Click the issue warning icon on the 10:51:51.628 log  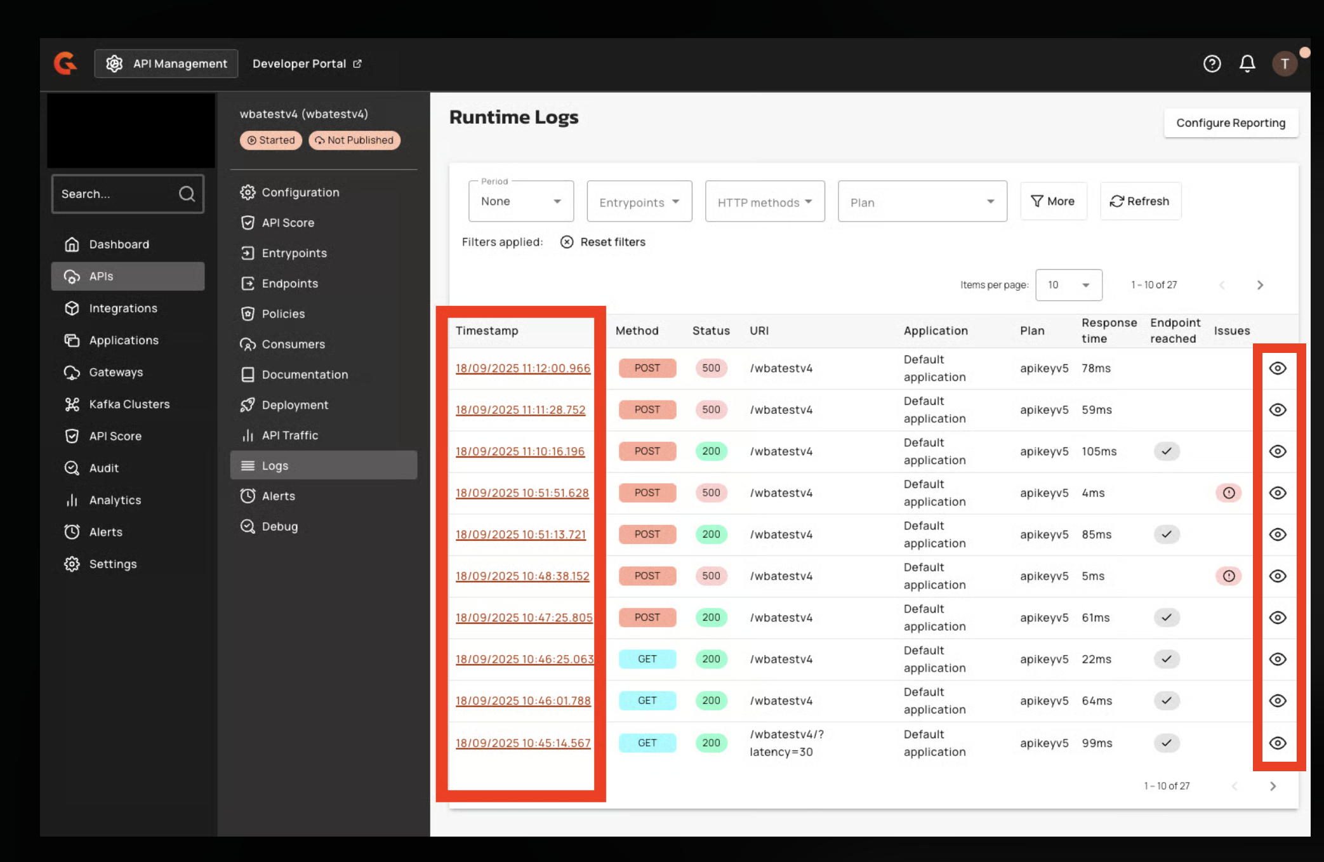(1229, 493)
